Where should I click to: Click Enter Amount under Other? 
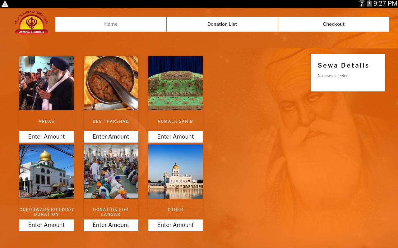[175, 225]
